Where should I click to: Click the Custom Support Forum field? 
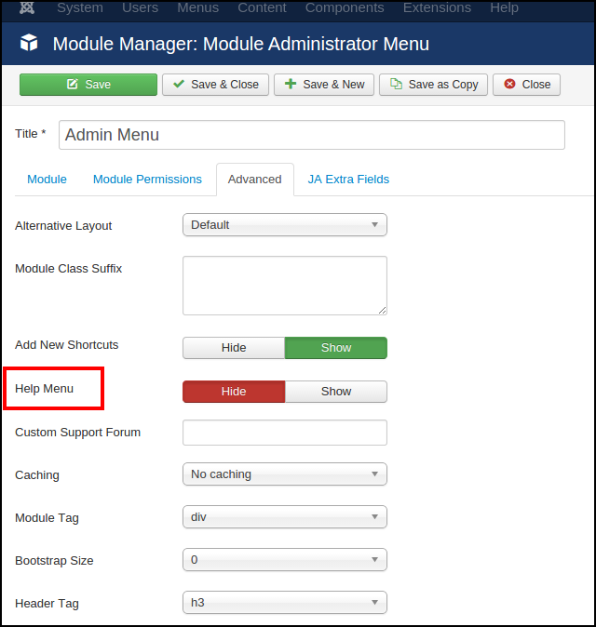coord(284,433)
